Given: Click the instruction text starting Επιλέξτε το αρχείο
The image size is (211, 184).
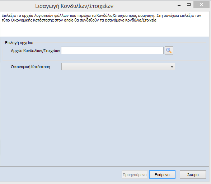Looking at the screenshot, I should tap(101, 18).
